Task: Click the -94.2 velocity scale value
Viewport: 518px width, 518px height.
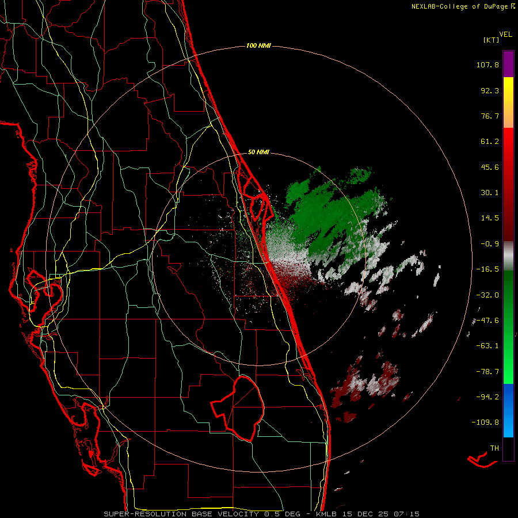Action: click(x=487, y=397)
